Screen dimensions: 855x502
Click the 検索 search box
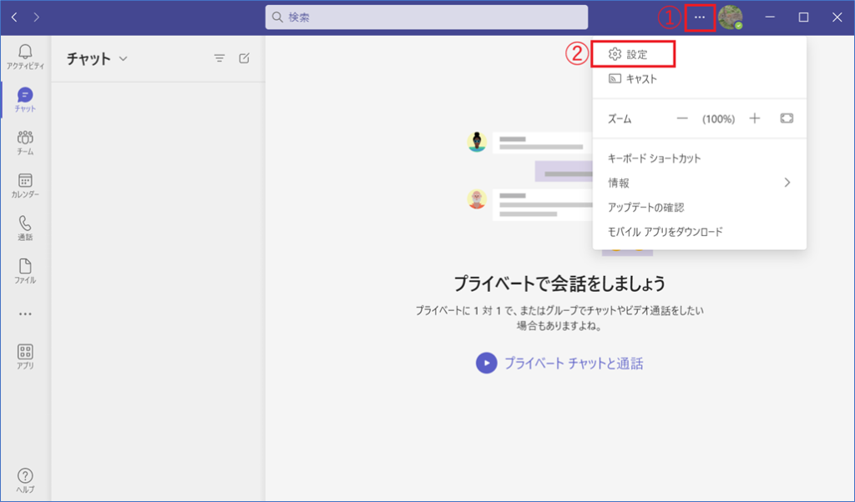tap(426, 18)
